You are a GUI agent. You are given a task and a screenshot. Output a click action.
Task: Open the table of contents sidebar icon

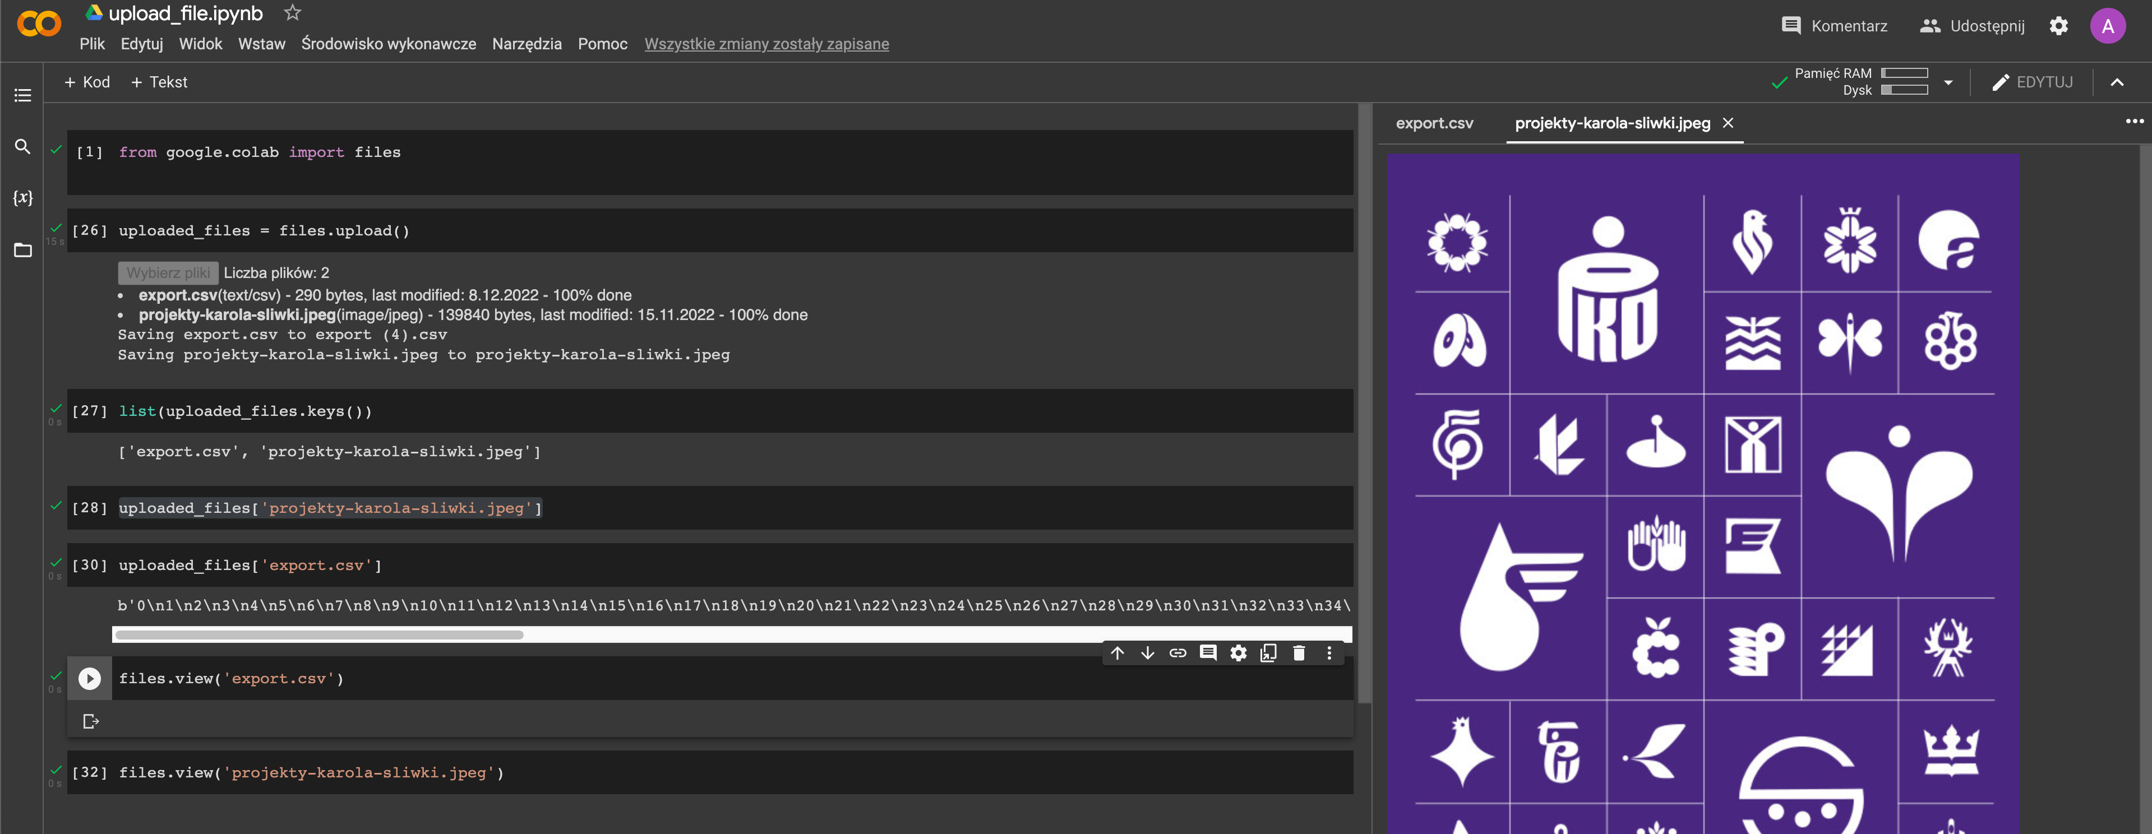(22, 95)
